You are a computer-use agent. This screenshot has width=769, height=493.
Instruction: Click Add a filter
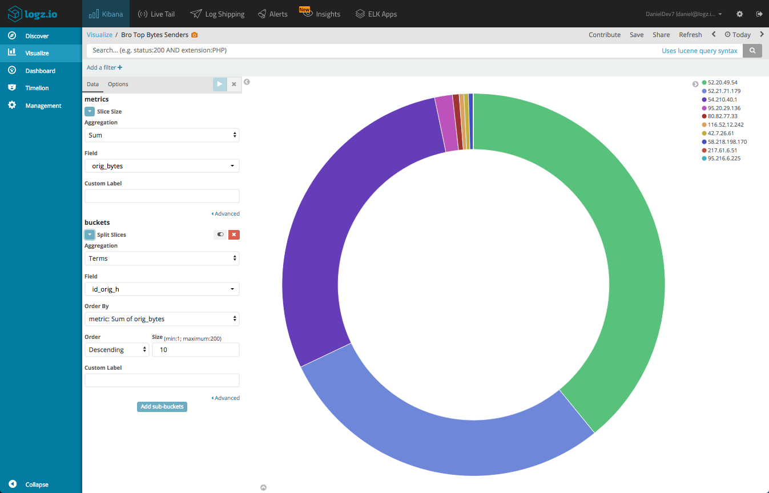[x=104, y=67]
